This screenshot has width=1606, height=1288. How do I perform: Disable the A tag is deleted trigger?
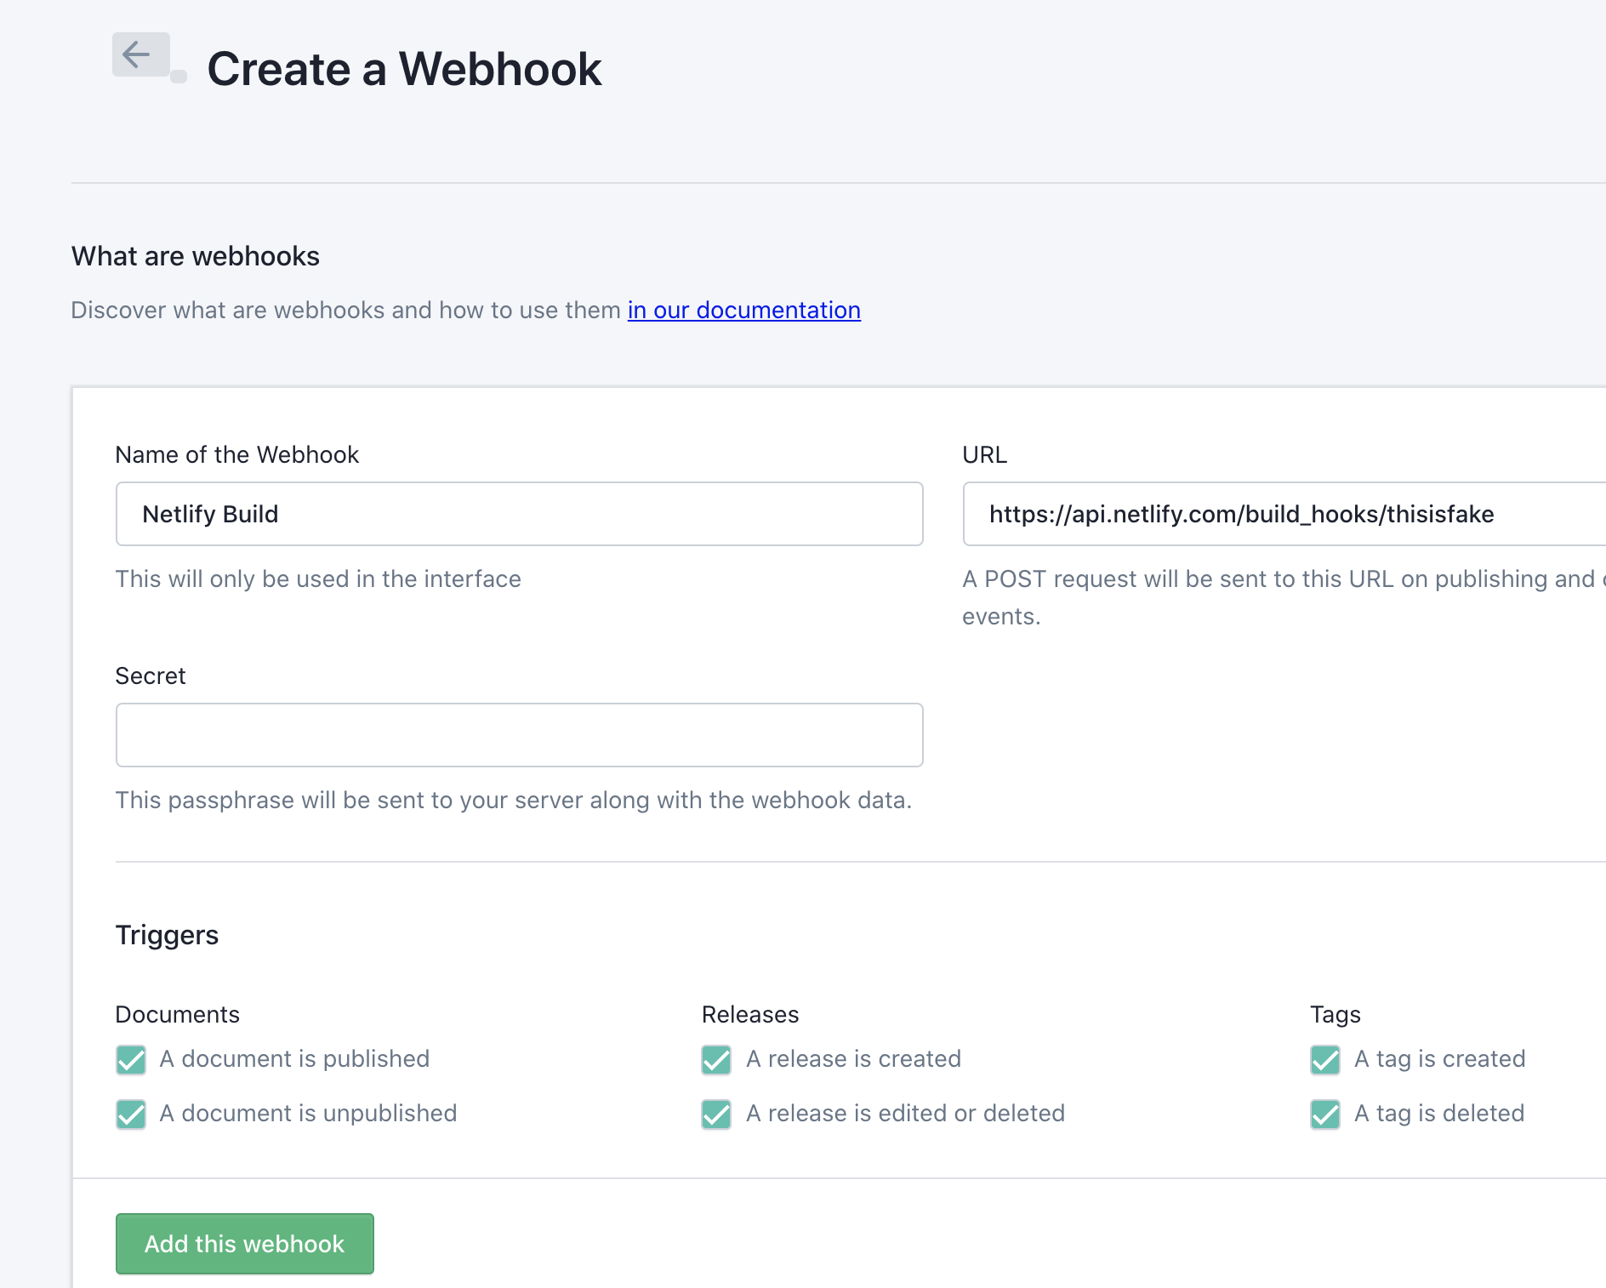pos(1324,1114)
